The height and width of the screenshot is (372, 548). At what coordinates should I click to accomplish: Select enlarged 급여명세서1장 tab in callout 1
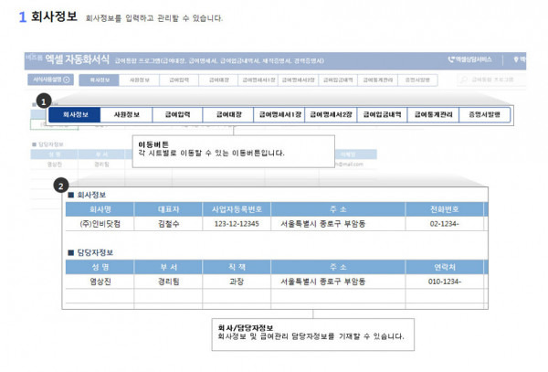click(279, 114)
